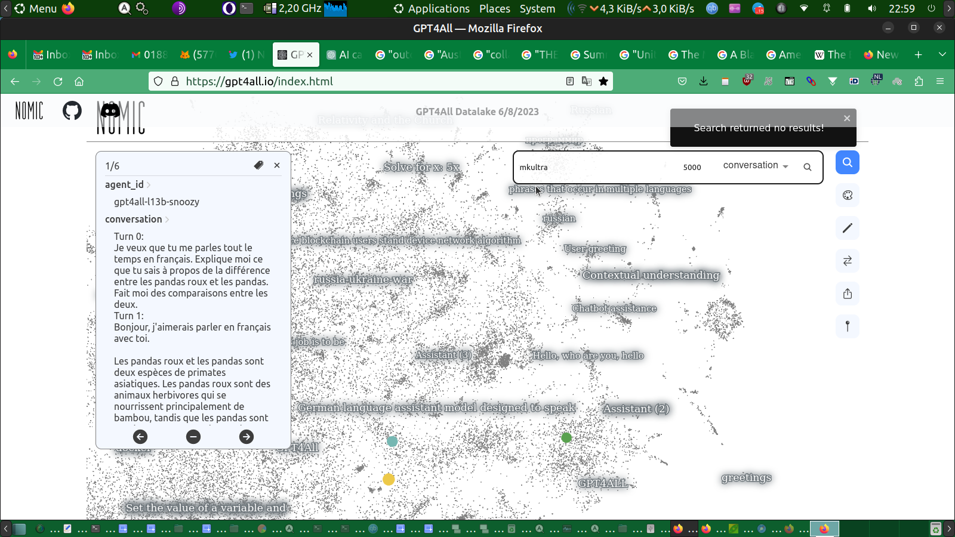This screenshot has height=537, width=955.
Task: Open the color palette tool
Action: point(847,195)
